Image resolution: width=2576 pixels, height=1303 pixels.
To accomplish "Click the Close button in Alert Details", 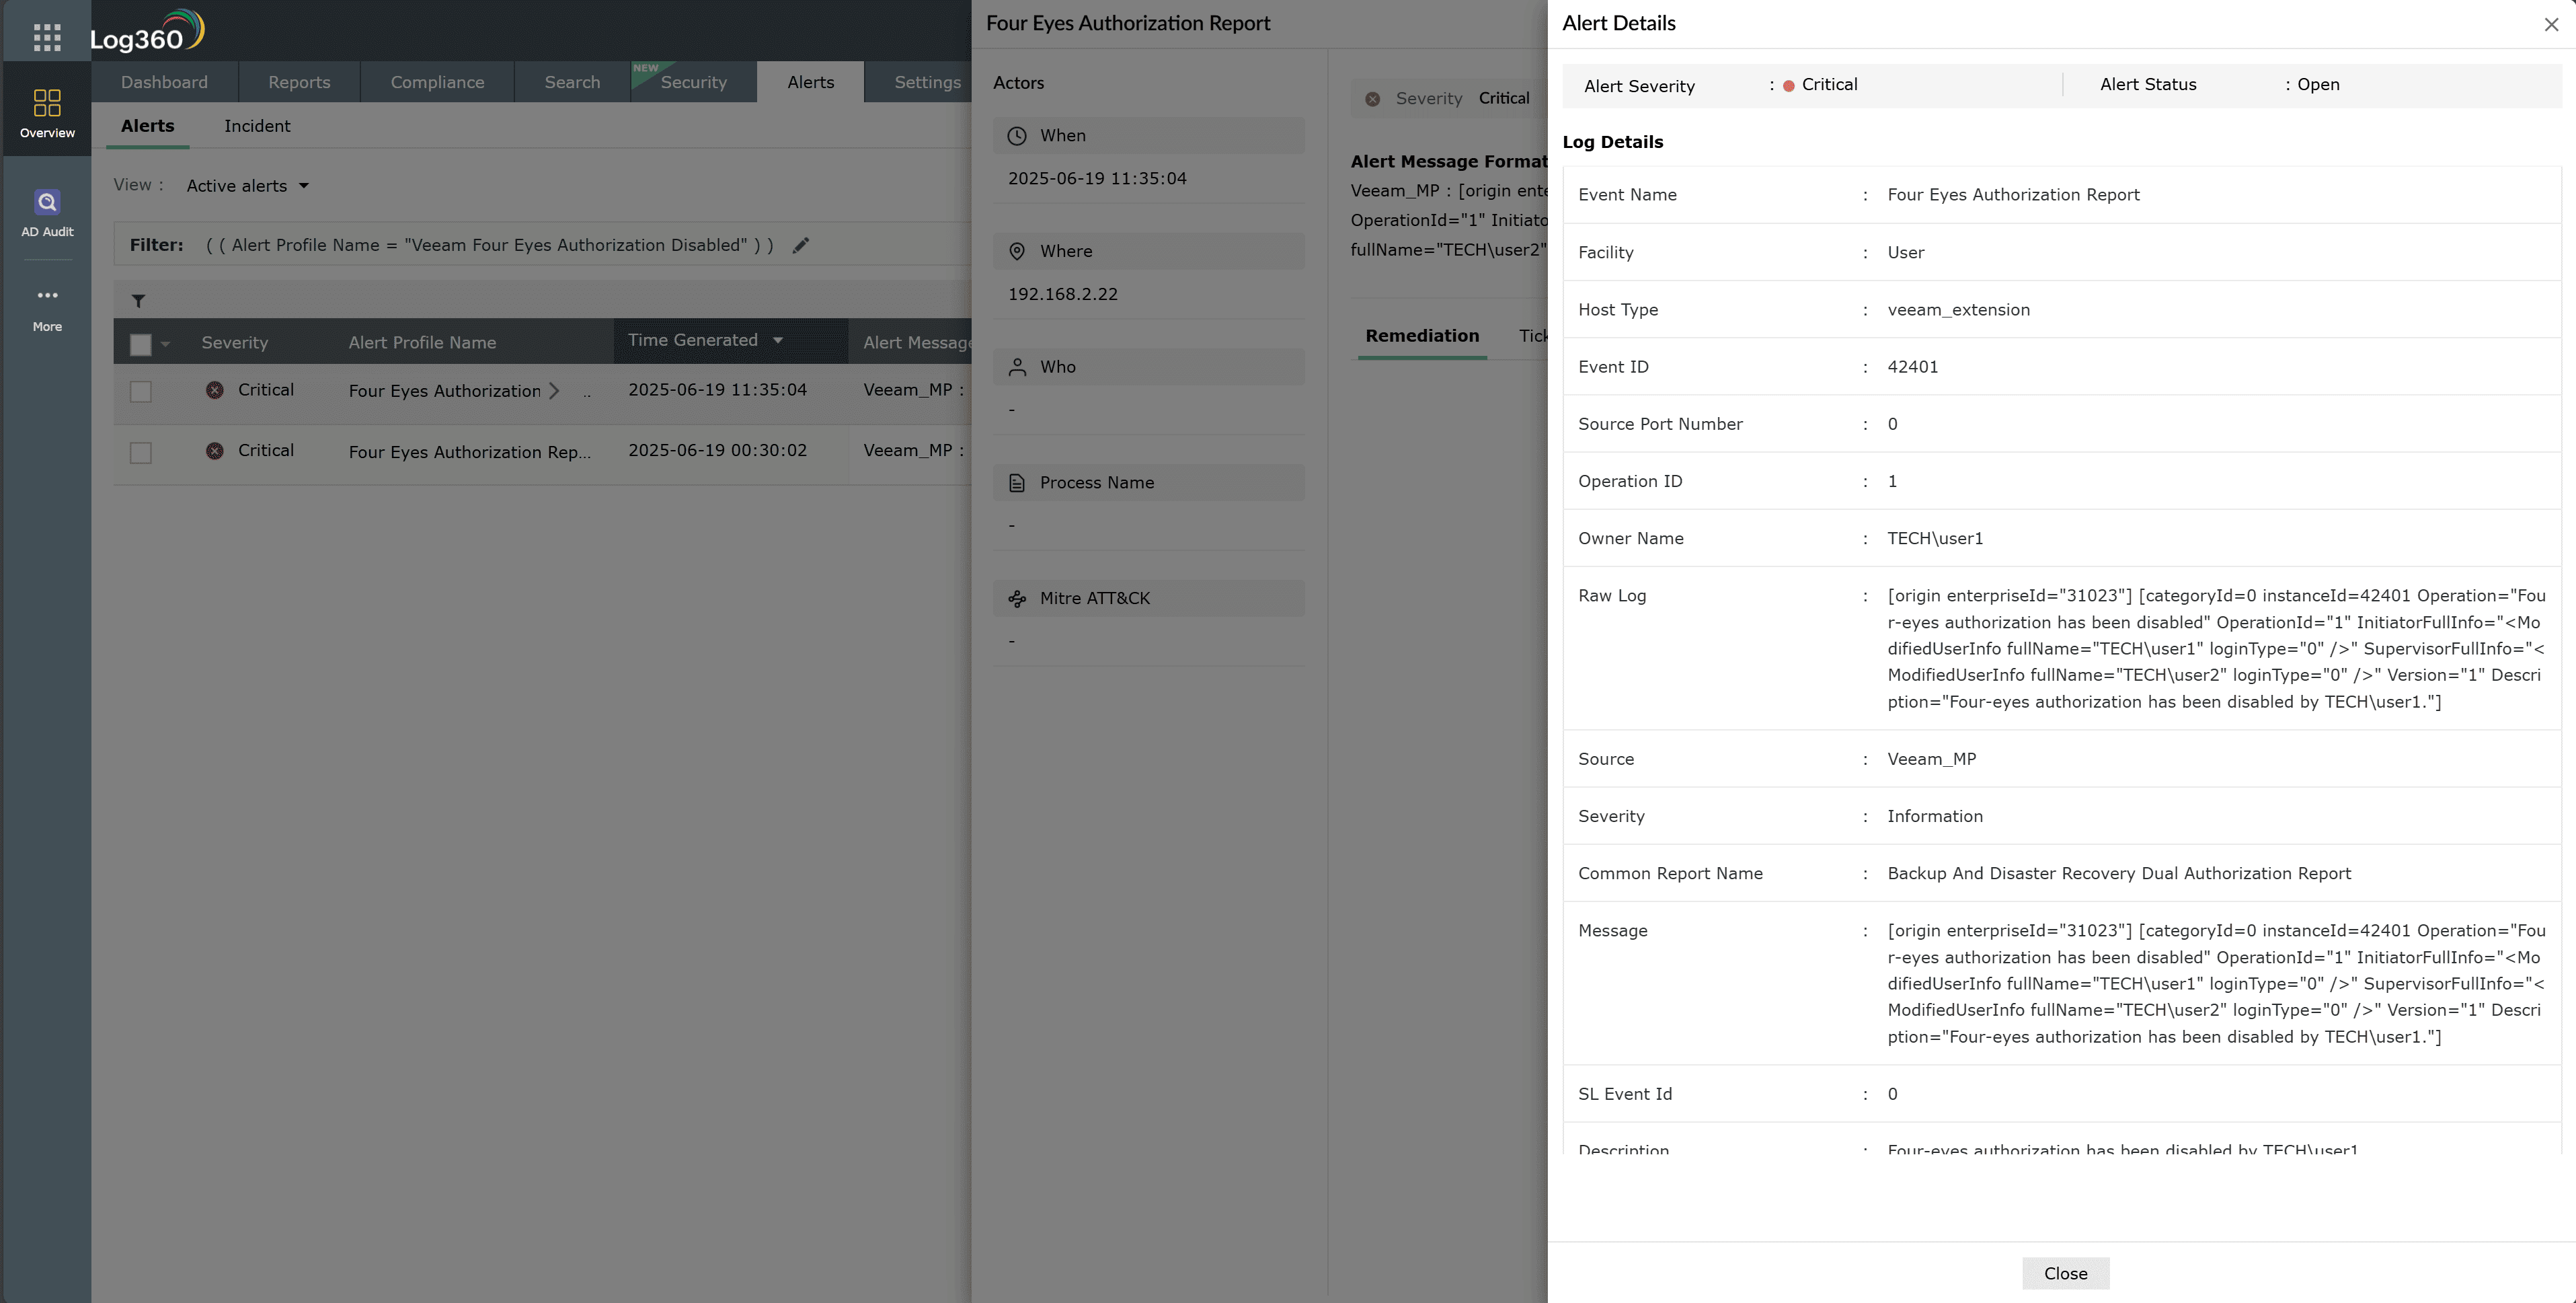I will [x=2065, y=1273].
